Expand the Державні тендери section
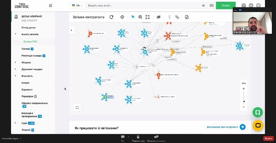 tap(16, 69)
